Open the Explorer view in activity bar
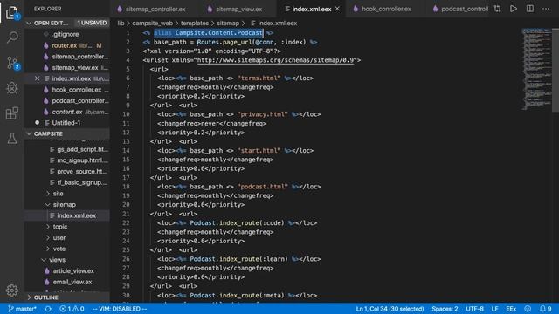Image resolution: width=559 pixels, height=314 pixels. click(11, 13)
